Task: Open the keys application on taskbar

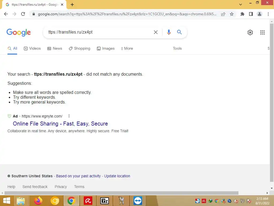Action: 121,201
